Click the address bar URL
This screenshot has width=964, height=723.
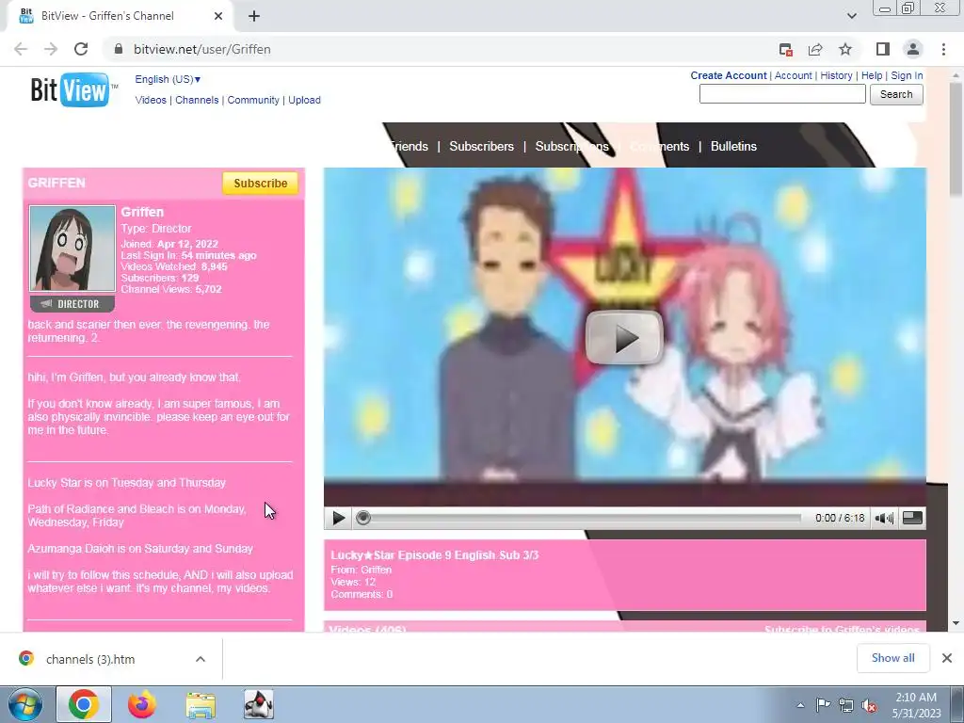pyautogui.click(x=202, y=49)
